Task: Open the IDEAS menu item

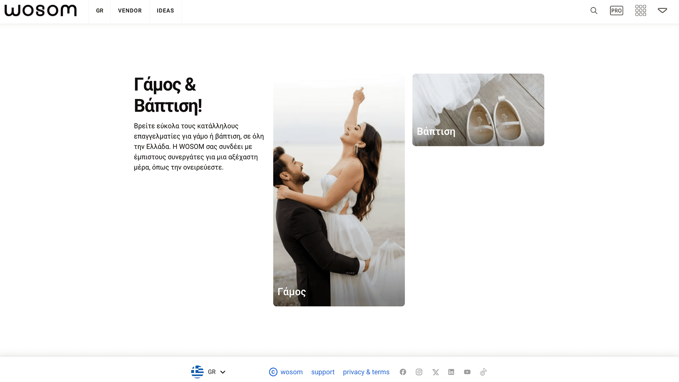Action: 166,11
